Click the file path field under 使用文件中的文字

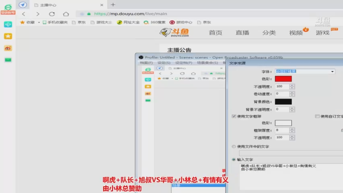click(291, 153)
